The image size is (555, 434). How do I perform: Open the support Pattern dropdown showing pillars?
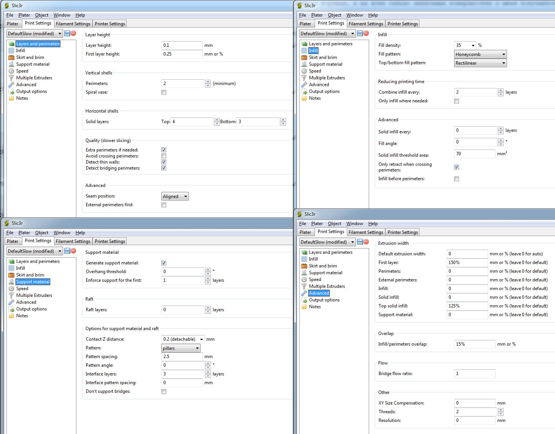click(x=181, y=348)
